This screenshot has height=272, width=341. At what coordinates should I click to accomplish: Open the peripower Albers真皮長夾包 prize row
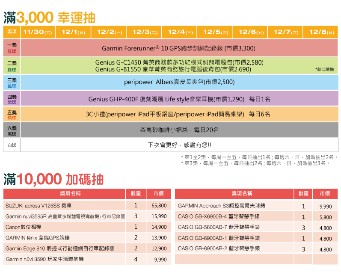click(x=178, y=82)
